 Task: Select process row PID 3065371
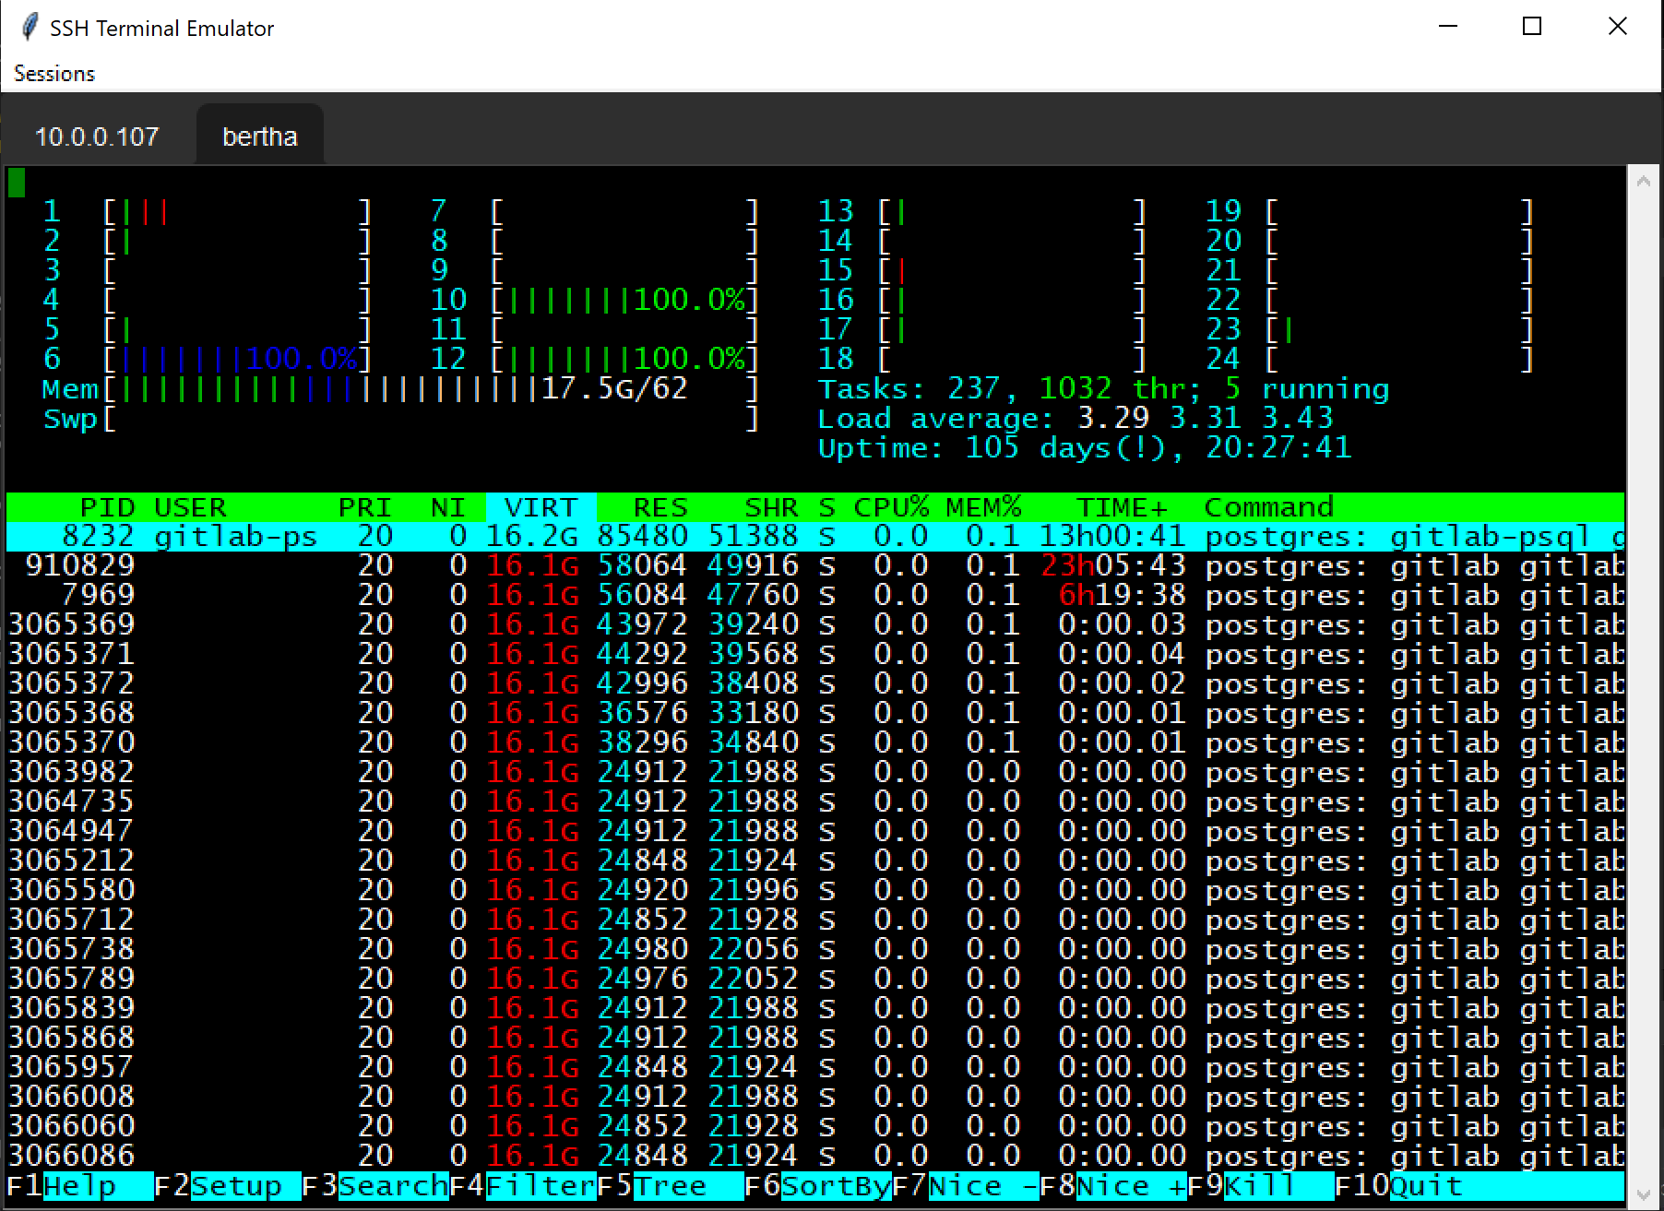pos(815,655)
